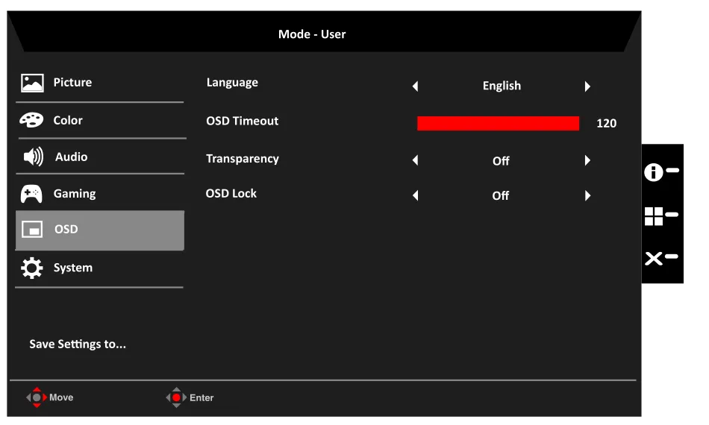Viewport: 709px width, 425px height.
Task: Open the Gaming menu section
Action: click(x=75, y=194)
